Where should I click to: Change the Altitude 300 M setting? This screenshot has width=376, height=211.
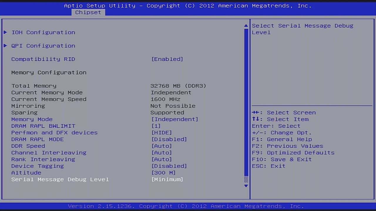[x=163, y=173]
